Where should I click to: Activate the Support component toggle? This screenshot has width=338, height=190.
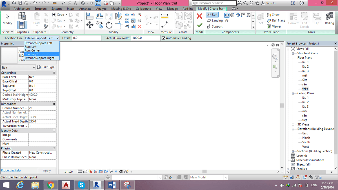[x=215, y=26]
